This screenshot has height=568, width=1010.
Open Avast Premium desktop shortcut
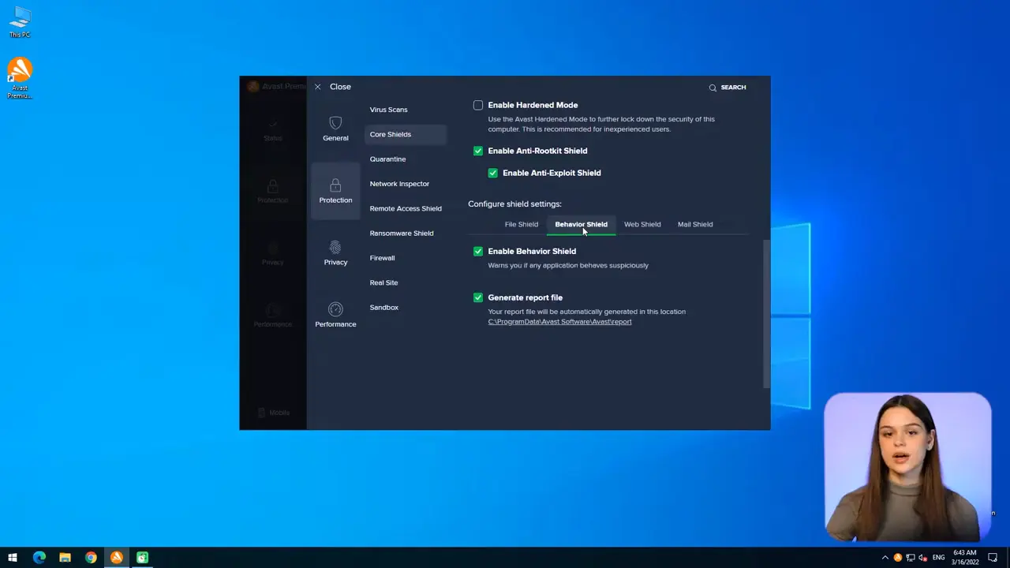pos(20,78)
